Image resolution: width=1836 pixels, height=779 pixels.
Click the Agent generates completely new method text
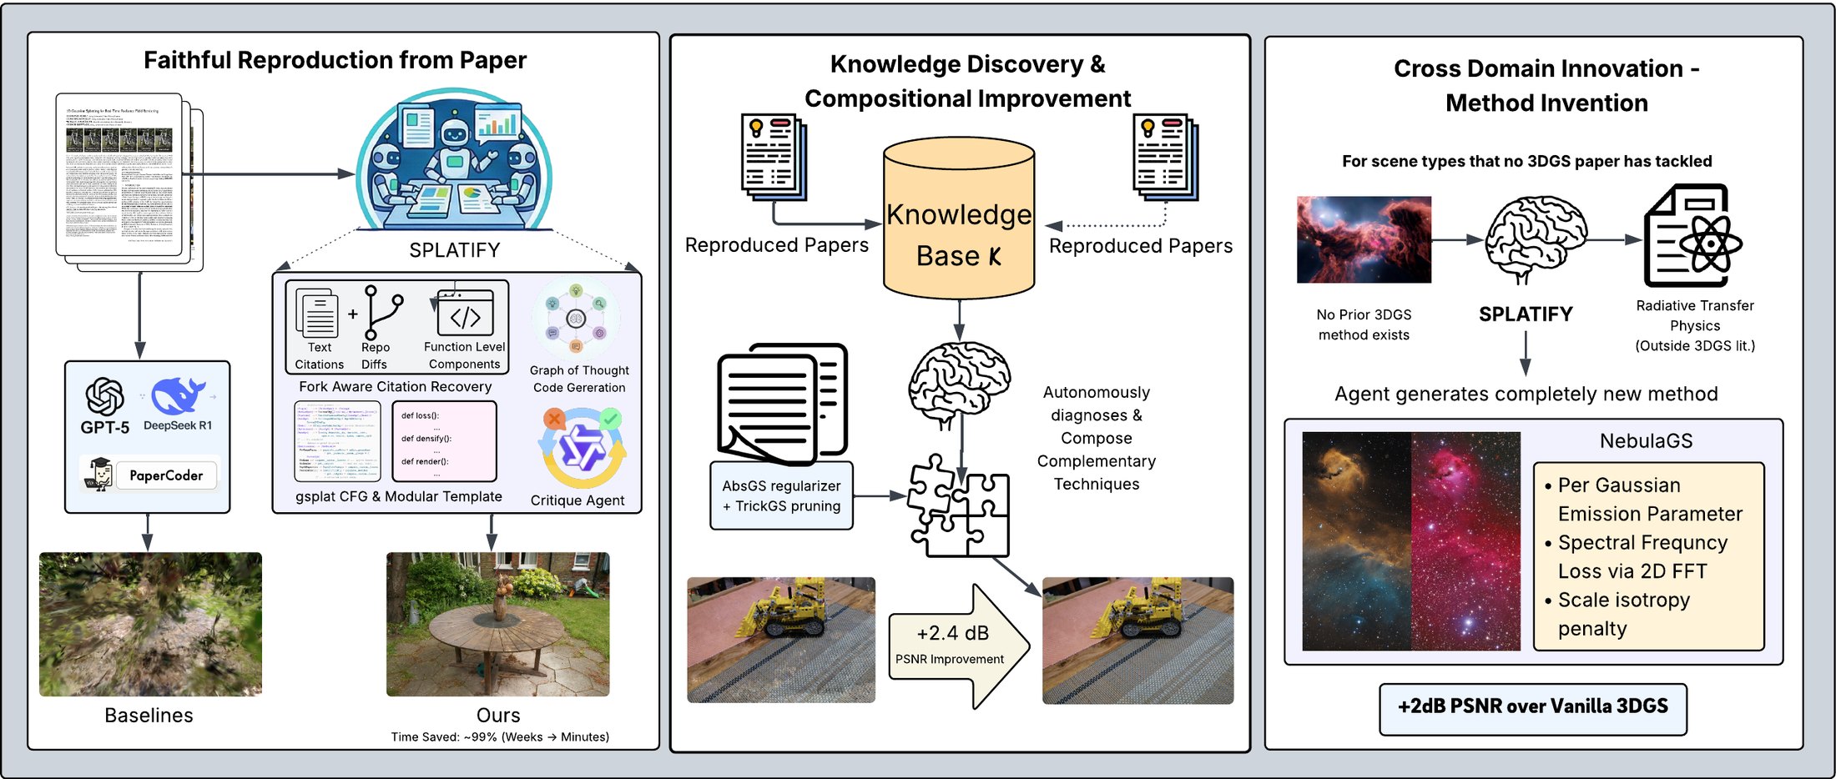click(x=1526, y=395)
